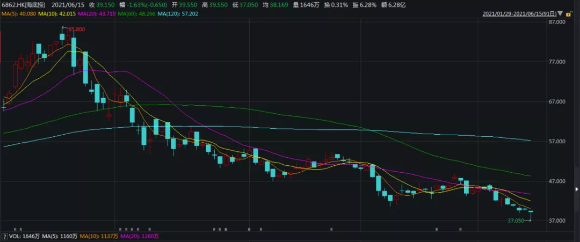This screenshot has width=580, height=242.
Task: Click the volume MA(20) label at bottom
Action: click(x=140, y=236)
